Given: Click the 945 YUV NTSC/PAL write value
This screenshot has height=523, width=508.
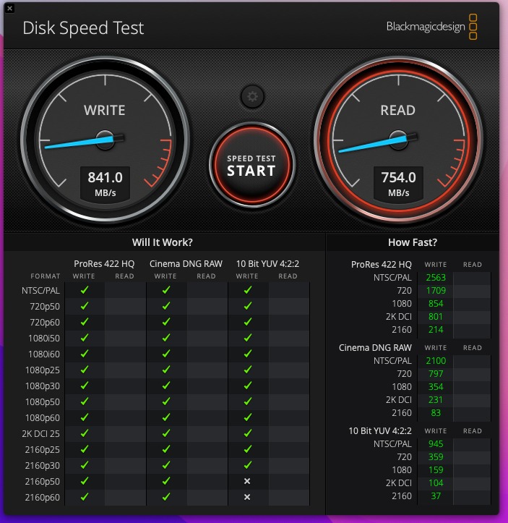Looking at the screenshot, I should [x=436, y=443].
